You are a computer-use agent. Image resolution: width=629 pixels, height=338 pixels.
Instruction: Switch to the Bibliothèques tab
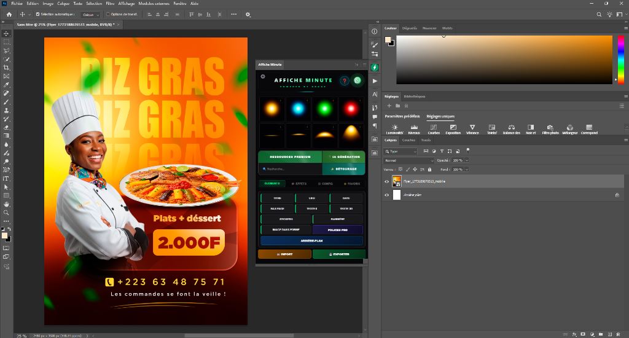coord(415,96)
